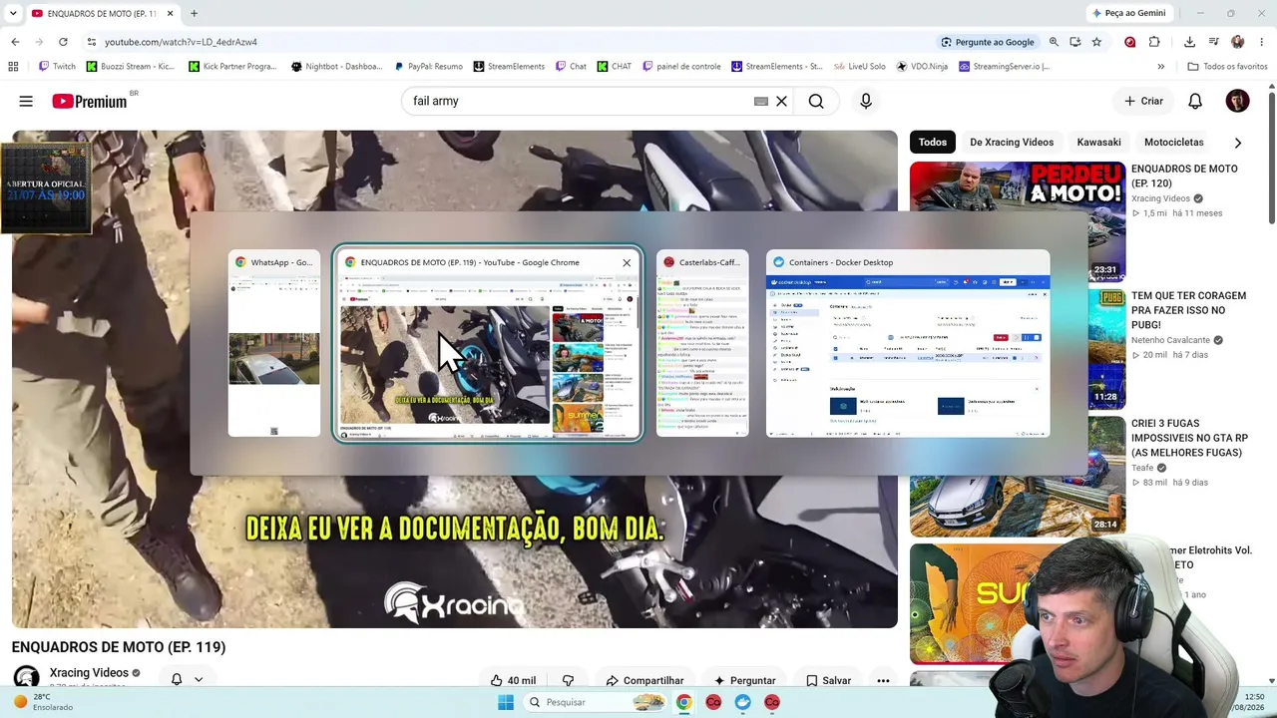Open more actions menu beside Salvar

[883, 680]
